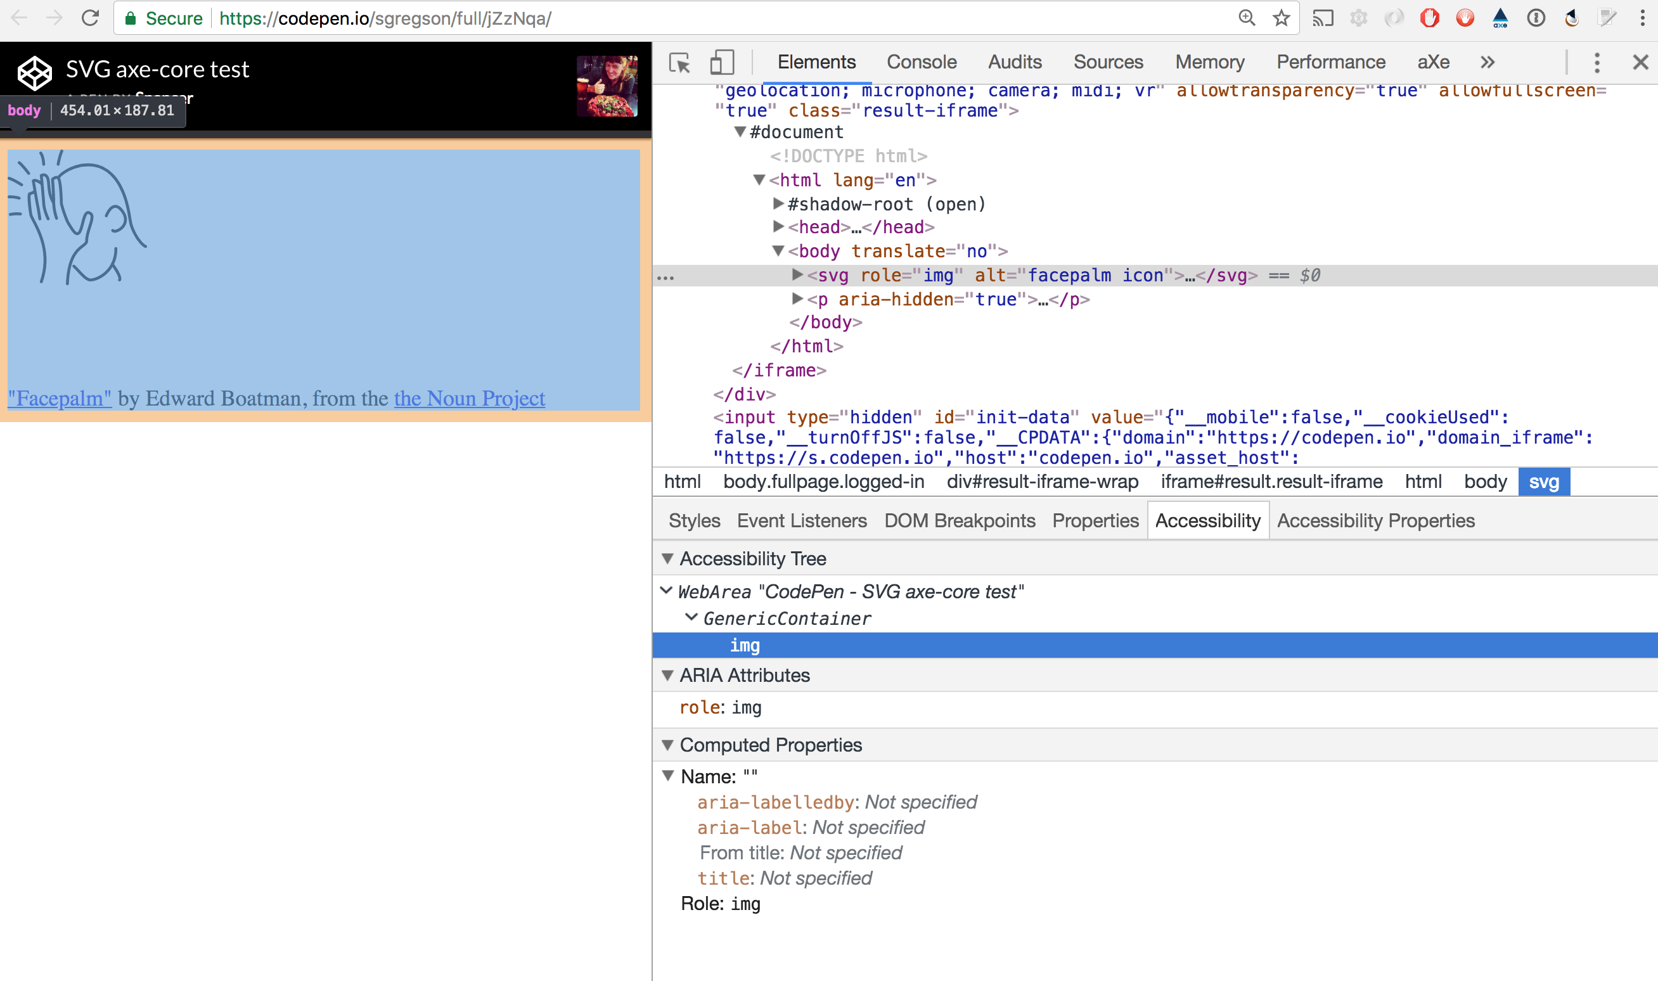Collapse the Computed Properties section
The height and width of the screenshot is (981, 1658).
[667, 746]
